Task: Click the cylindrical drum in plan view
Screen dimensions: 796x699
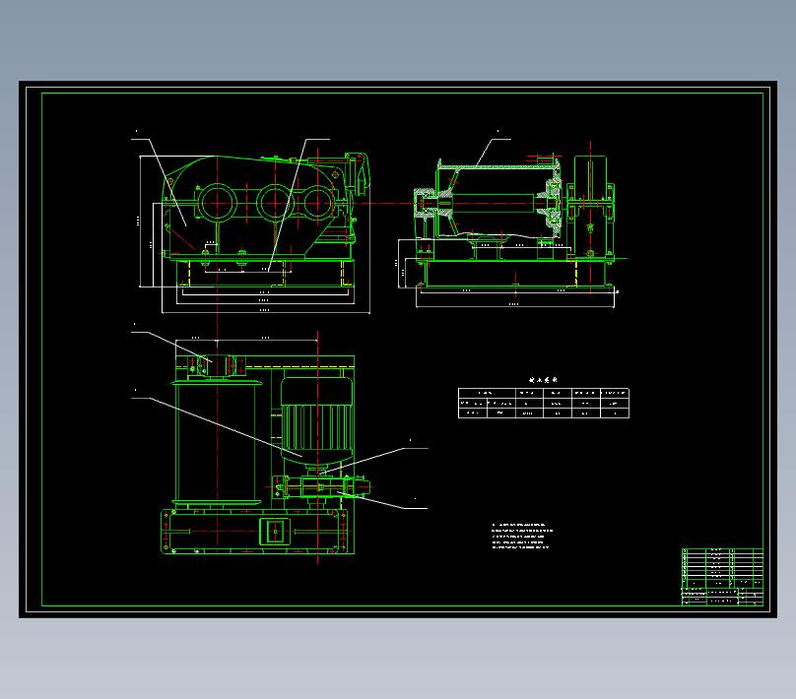Action: [x=217, y=441]
